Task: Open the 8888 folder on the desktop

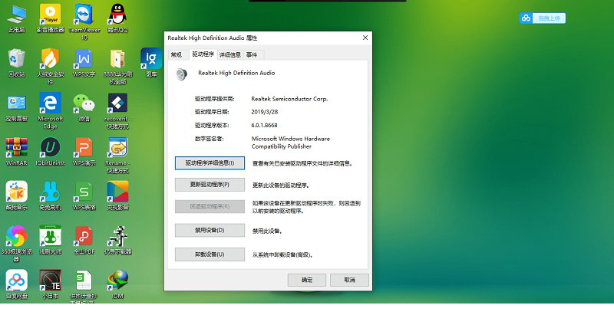Action: 118,67
